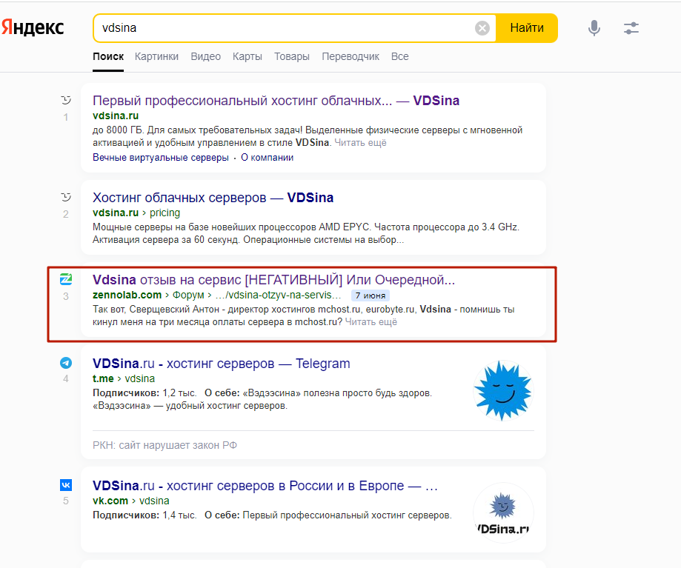This screenshot has width=681, height=568.
Task: Open Vdsina отзыв на сервис НЕГАТИВНЫЙ result
Action: pyautogui.click(x=273, y=280)
